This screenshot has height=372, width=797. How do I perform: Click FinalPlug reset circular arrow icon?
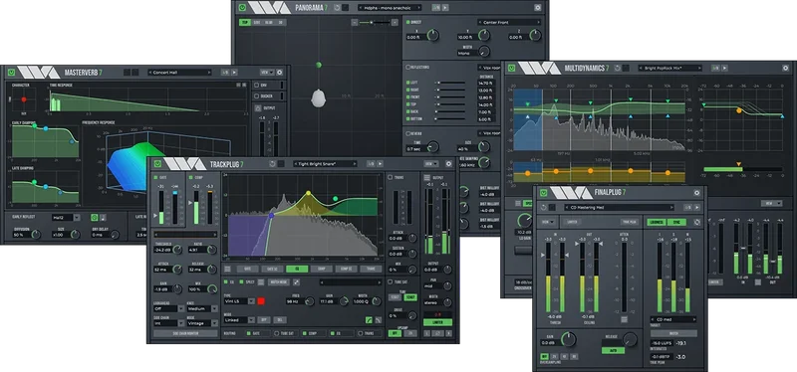click(x=544, y=207)
